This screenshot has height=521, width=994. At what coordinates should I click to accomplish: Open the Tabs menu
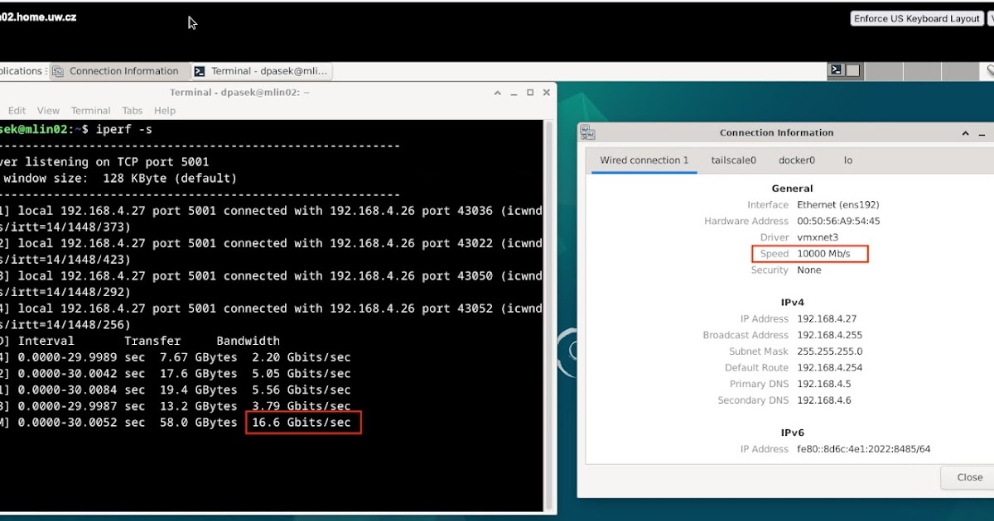pyautogui.click(x=133, y=111)
